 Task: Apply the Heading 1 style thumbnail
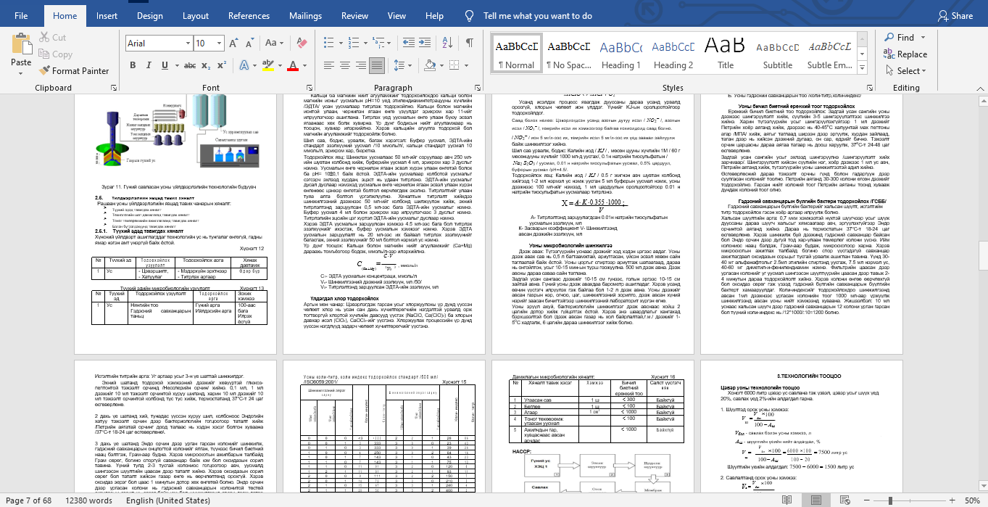[620, 54]
